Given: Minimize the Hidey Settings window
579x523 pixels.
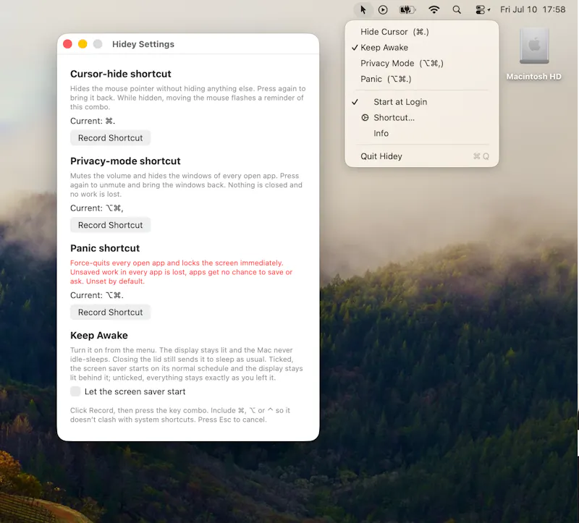Looking at the screenshot, I should 83,44.
